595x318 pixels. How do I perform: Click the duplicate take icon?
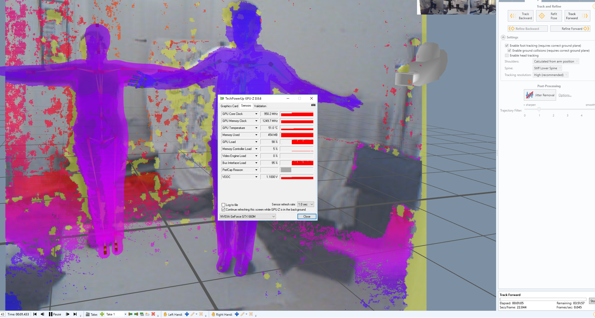coord(142,314)
